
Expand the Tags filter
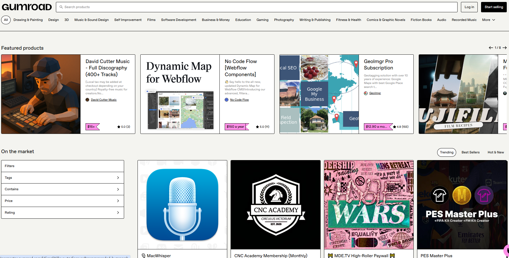(63, 178)
